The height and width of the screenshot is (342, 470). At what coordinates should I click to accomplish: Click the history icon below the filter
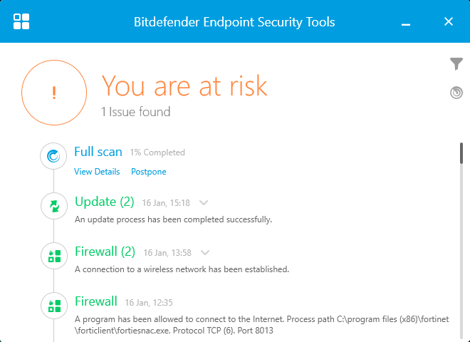(x=456, y=93)
